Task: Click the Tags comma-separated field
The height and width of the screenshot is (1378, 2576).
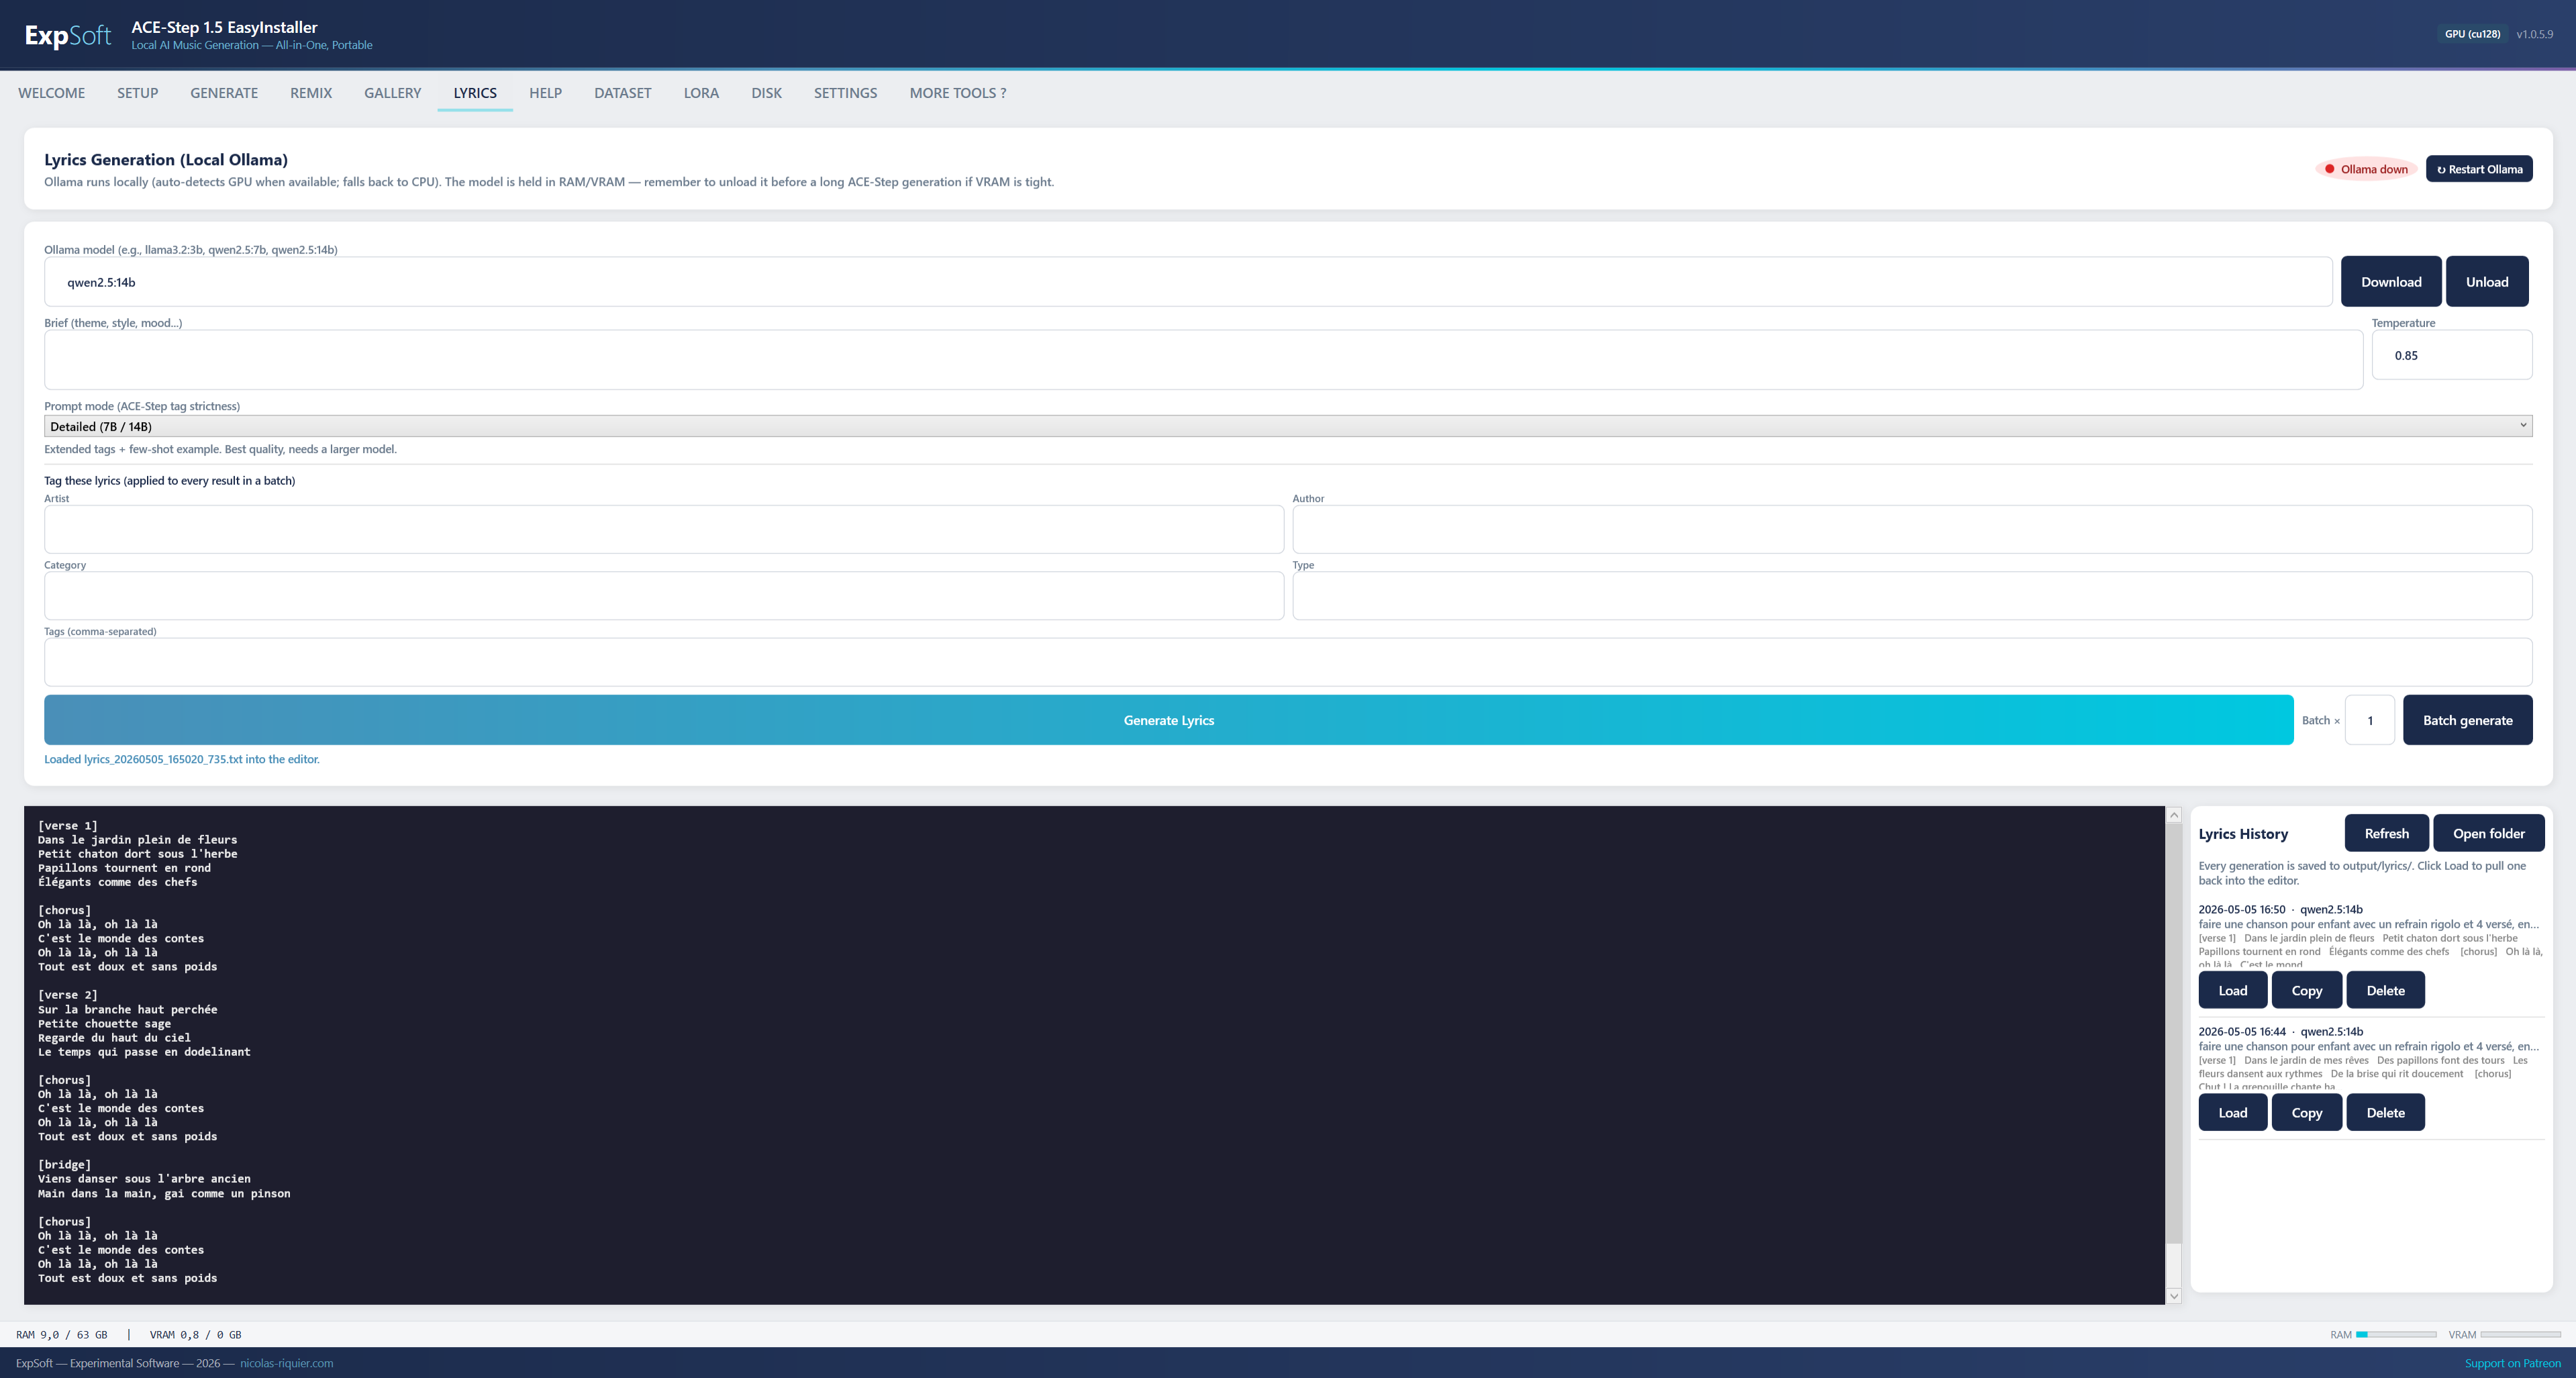Action: pos(1288,662)
